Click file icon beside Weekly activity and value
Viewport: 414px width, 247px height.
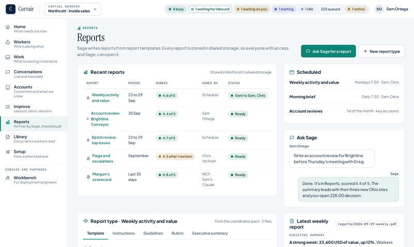(88, 98)
